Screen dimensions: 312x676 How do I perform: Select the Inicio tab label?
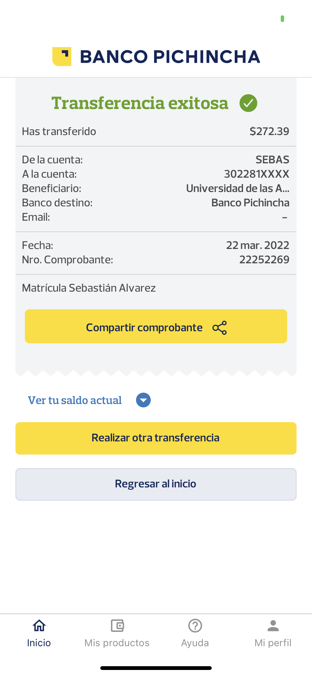(x=39, y=643)
